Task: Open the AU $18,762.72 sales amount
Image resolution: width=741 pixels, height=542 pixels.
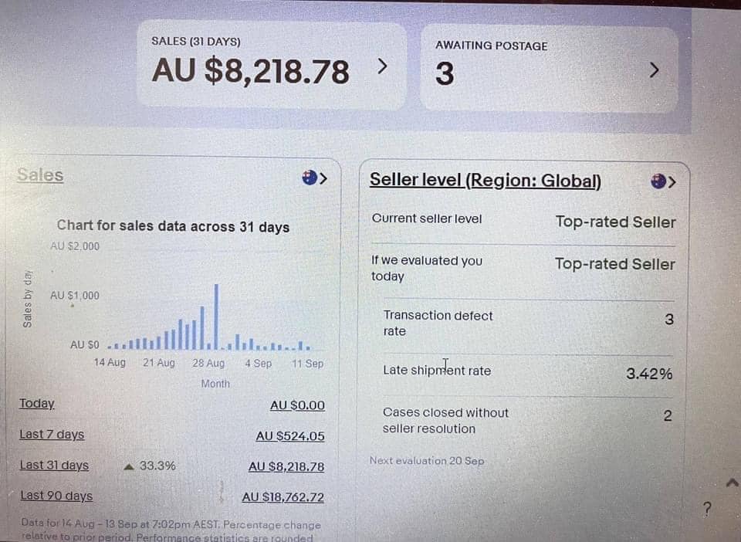Action: [283, 497]
